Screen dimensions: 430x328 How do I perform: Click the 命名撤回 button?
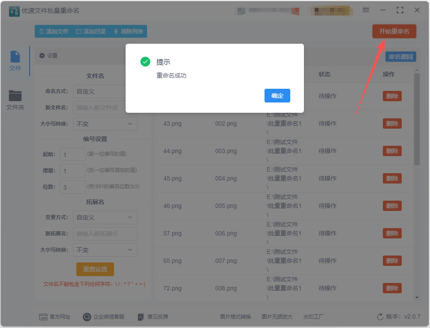pyautogui.click(x=401, y=57)
